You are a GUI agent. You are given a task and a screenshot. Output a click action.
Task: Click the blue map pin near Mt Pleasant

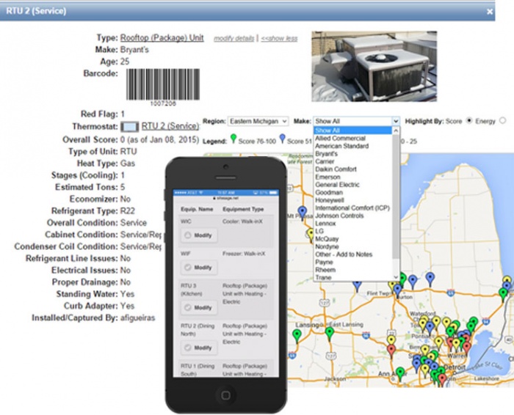click(x=303, y=213)
